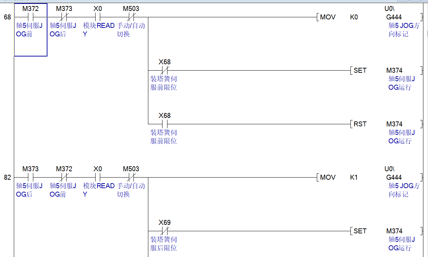The height and width of the screenshot is (257, 428).
Task: Select the M372 contact in rung 68
Action: pyautogui.click(x=30, y=17)
